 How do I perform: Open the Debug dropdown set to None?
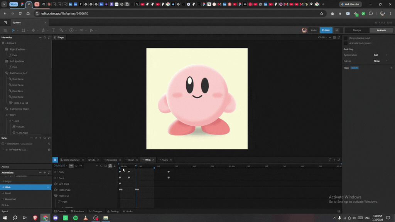(380, 61)
